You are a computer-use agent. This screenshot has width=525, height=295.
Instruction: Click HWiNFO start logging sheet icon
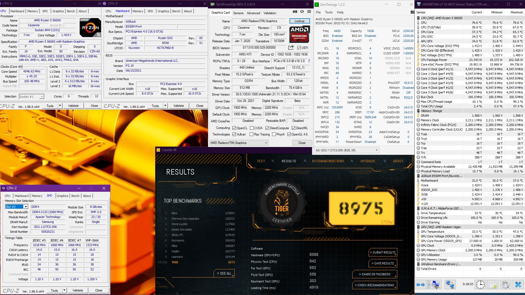point(493,285)
